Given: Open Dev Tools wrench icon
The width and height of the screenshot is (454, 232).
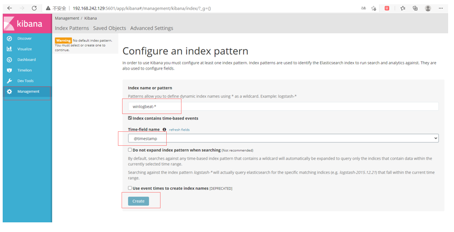Looking at the screenshot, I should click(9, 81).
